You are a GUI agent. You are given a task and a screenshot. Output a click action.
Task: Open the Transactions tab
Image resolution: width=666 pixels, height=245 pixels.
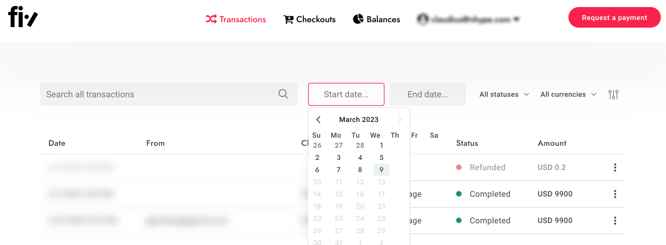(236, 20)
